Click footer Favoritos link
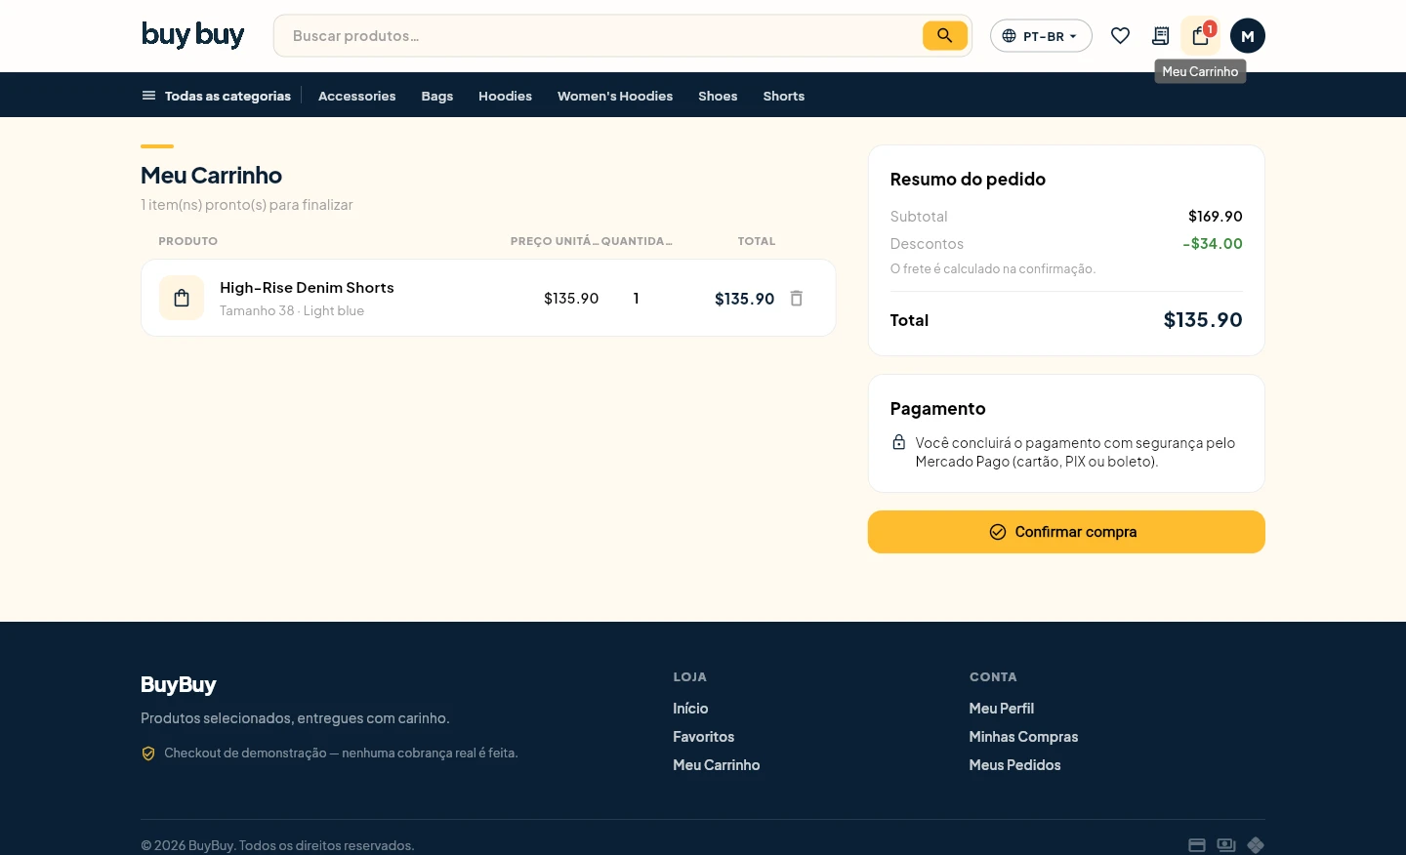This screenshot has height=855, width=1406. coord(703,737)
